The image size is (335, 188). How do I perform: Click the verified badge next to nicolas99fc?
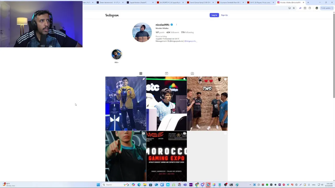pyautogui.click(x=172, y=25)
